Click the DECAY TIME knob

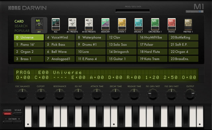coord(116,94)
